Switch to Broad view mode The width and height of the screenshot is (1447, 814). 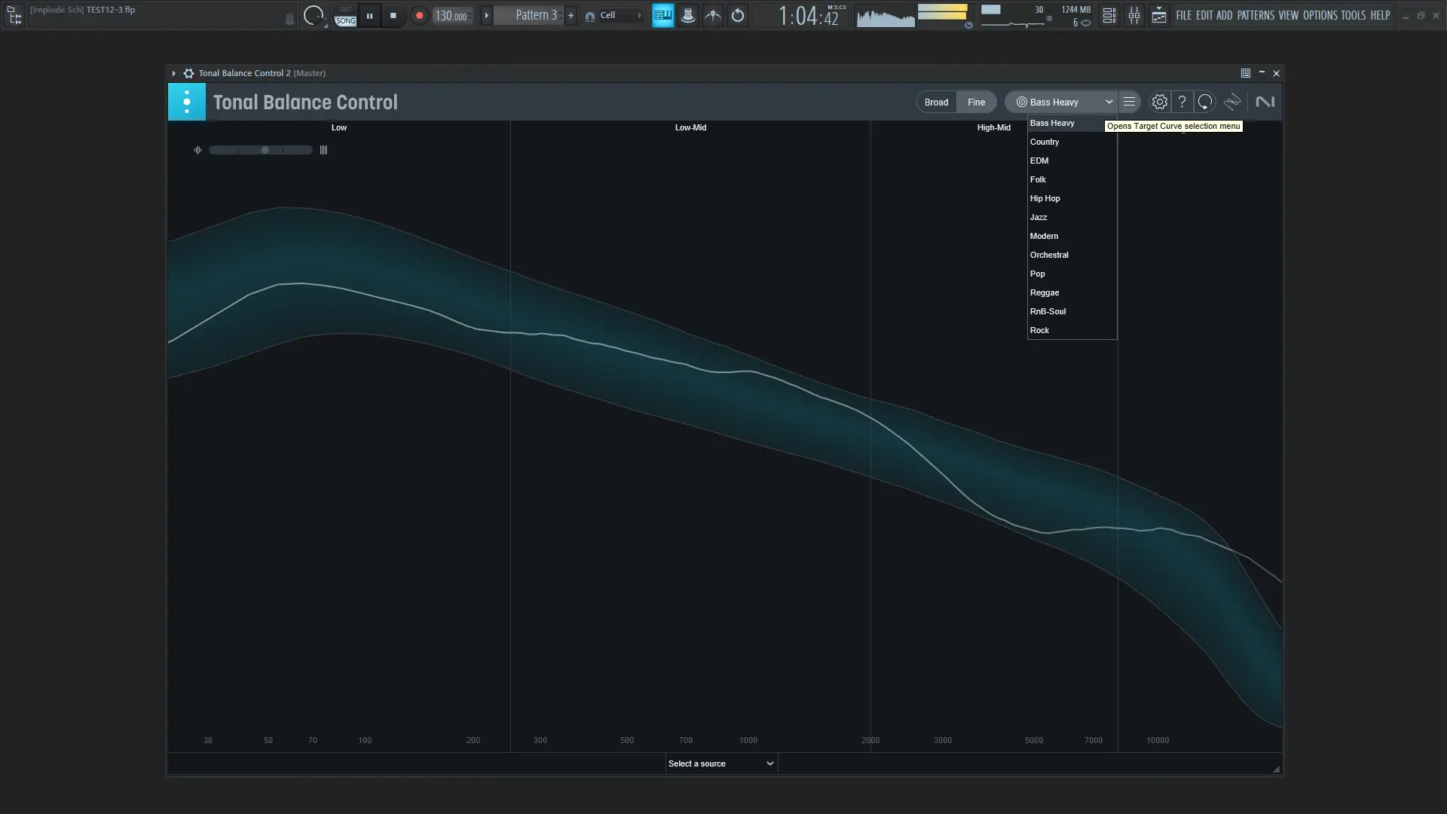pos(936,102)
